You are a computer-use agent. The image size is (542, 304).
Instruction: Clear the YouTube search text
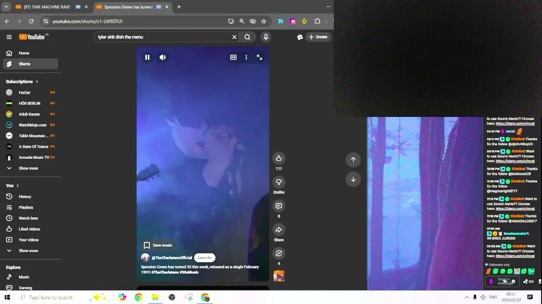pyautogui.click(x=234, y=37)
